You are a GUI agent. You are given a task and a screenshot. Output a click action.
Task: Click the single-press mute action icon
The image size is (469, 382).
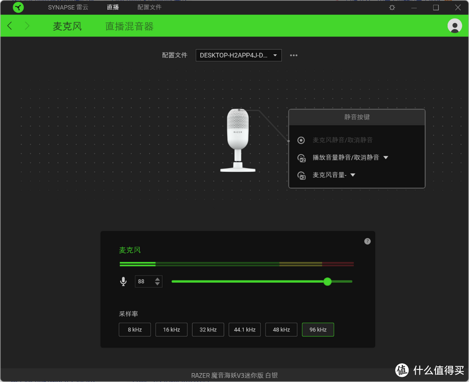point(301,140)
